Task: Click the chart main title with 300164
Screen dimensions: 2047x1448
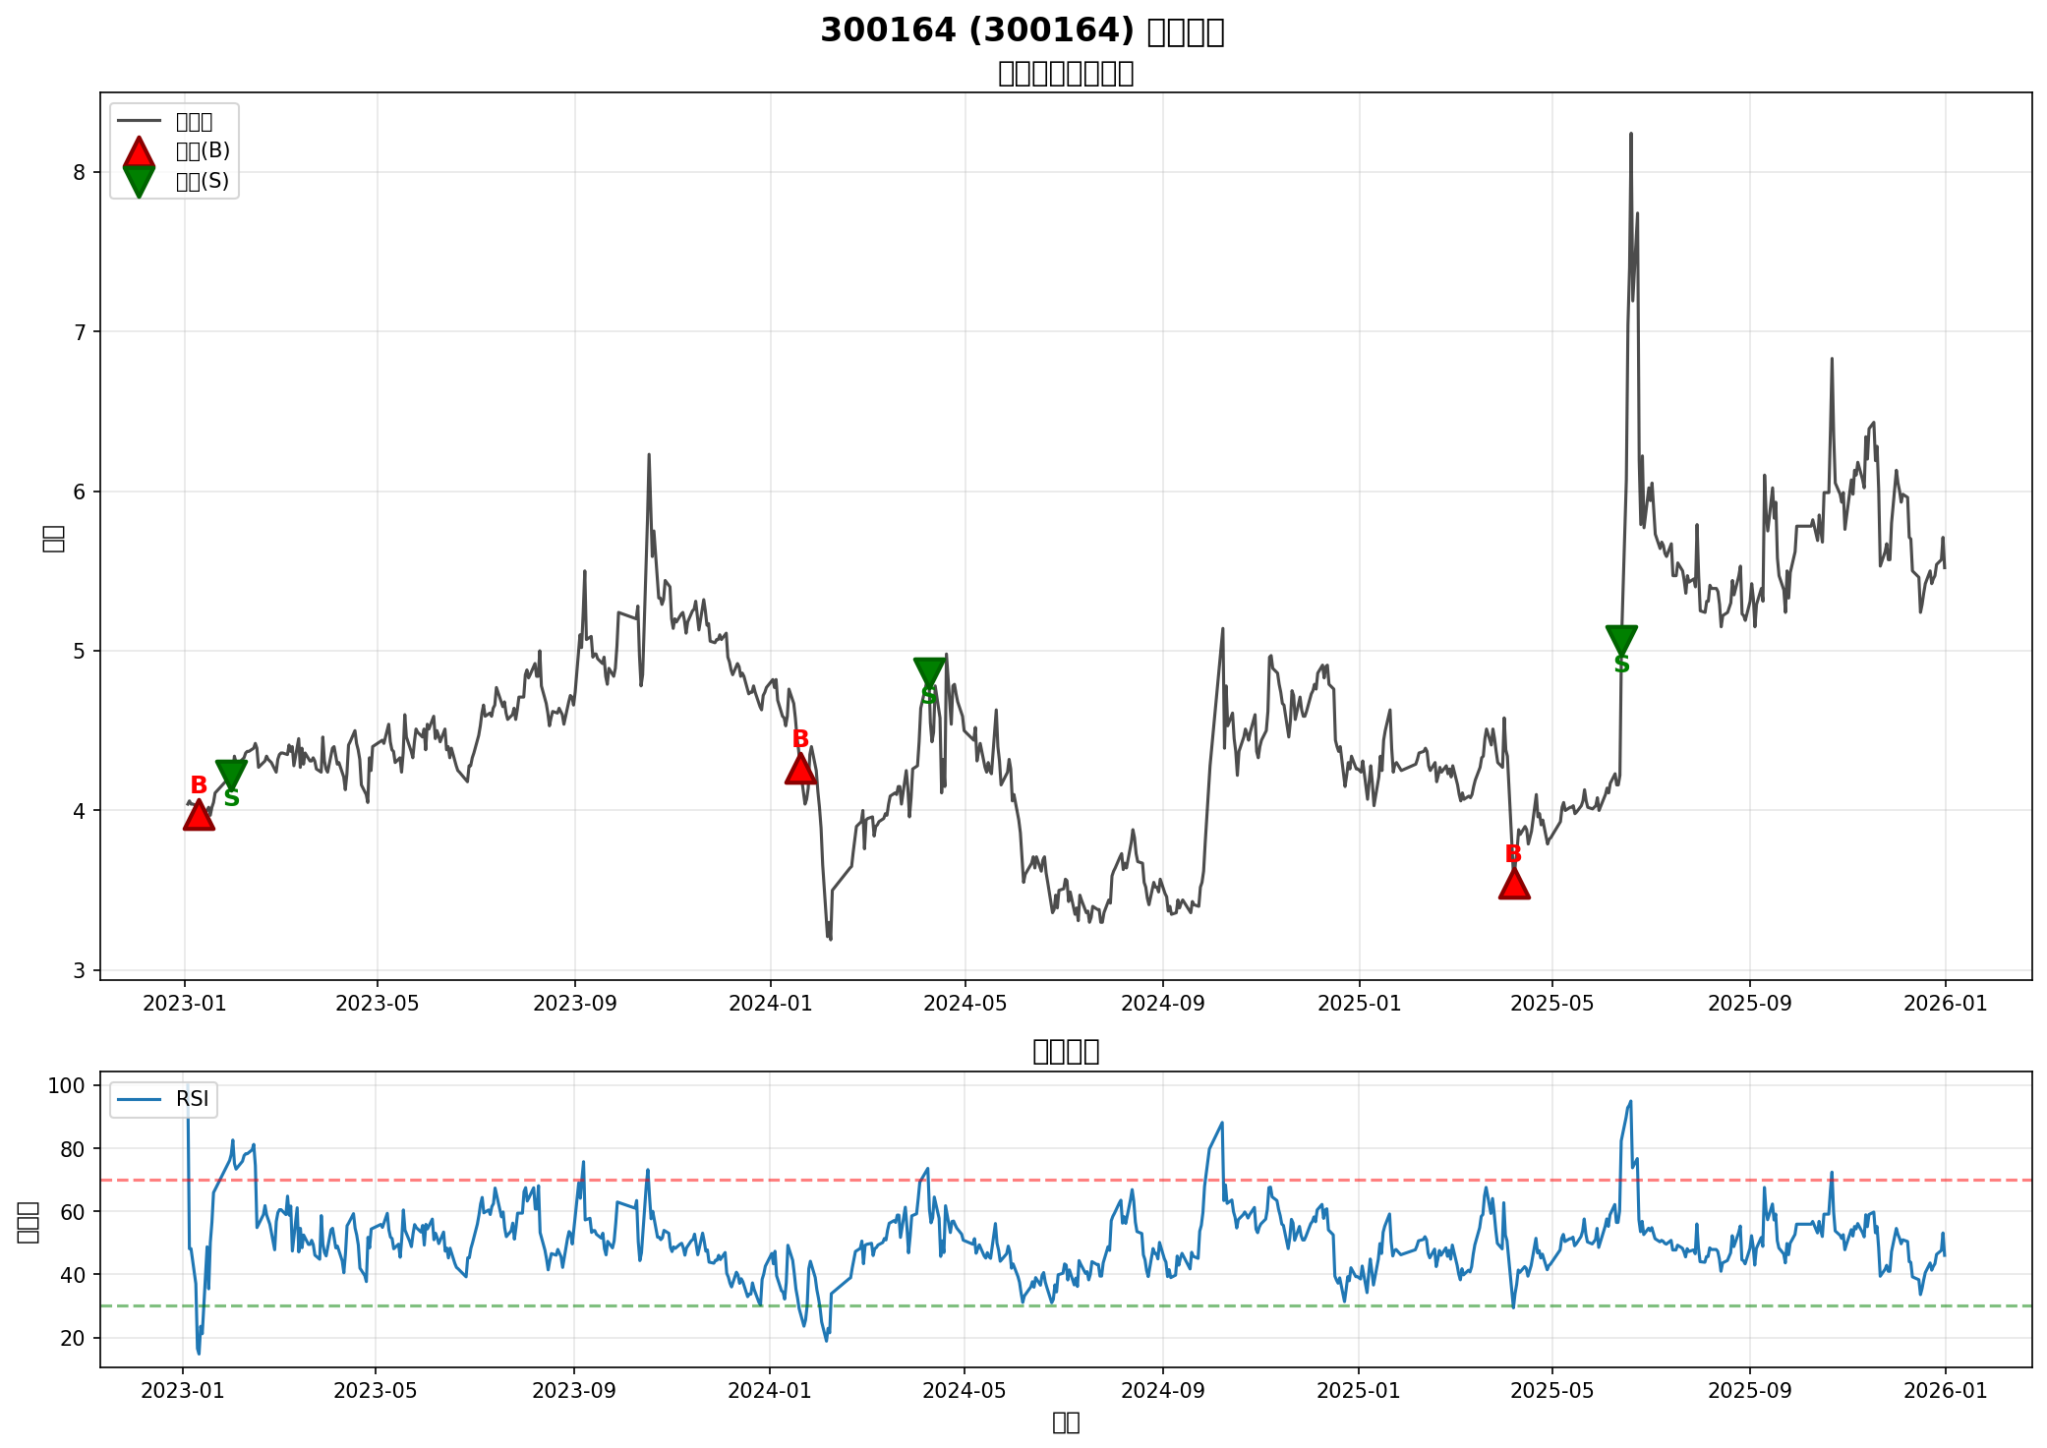Action: tap(1023, 31)
